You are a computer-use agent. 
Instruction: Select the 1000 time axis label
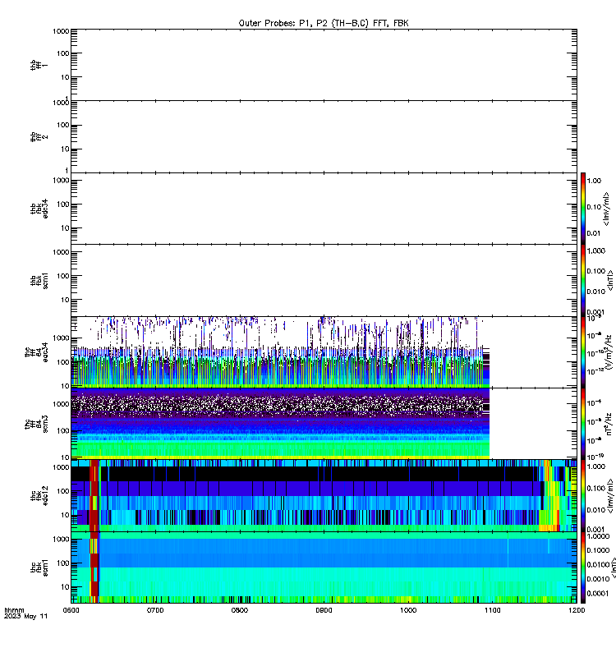[x=408, y=610]
